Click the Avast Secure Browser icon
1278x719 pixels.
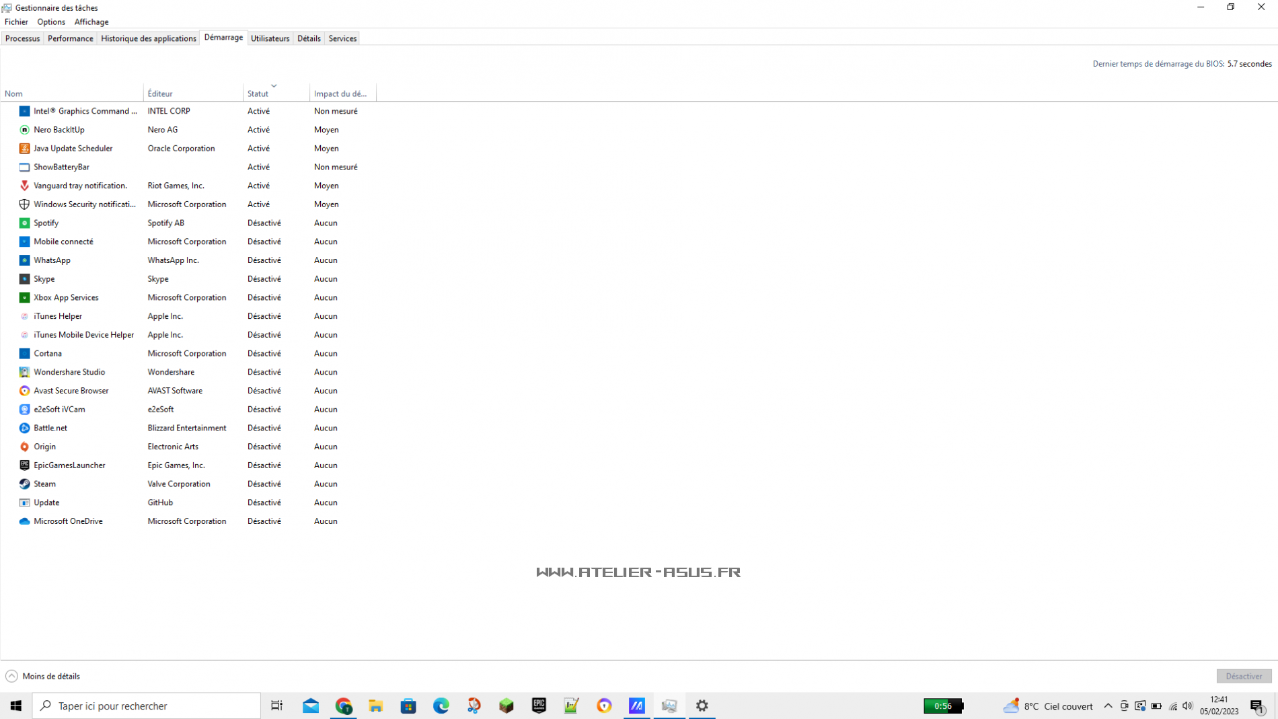(24, 391)
